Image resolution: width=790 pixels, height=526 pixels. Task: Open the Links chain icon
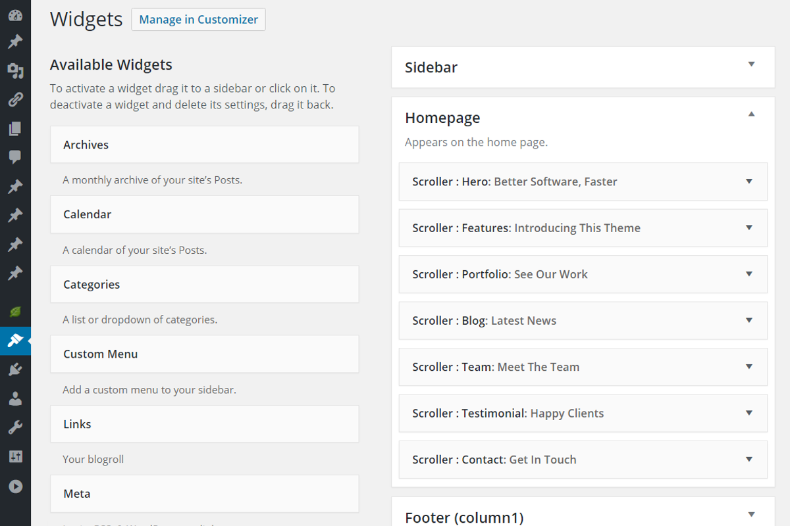tap(15, 100)
